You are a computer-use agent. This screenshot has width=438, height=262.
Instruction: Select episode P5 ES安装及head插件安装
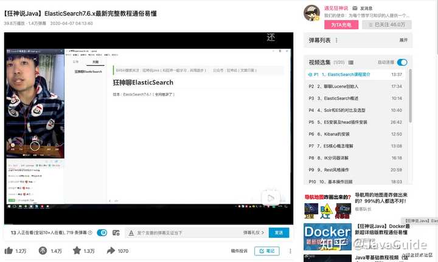(355, 122)
